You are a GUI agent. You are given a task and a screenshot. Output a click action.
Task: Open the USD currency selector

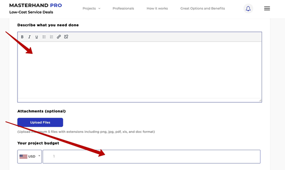click(30, 156)
